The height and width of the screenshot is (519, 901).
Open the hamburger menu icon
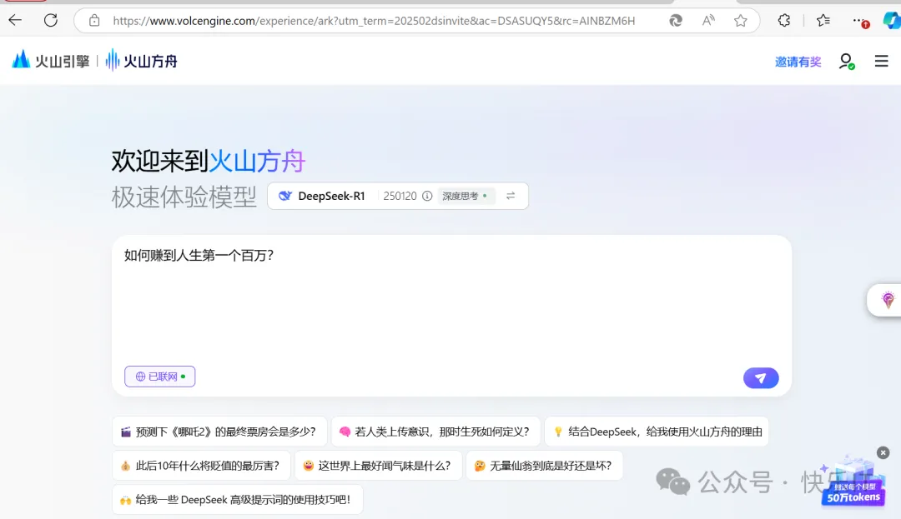(881, 61)
